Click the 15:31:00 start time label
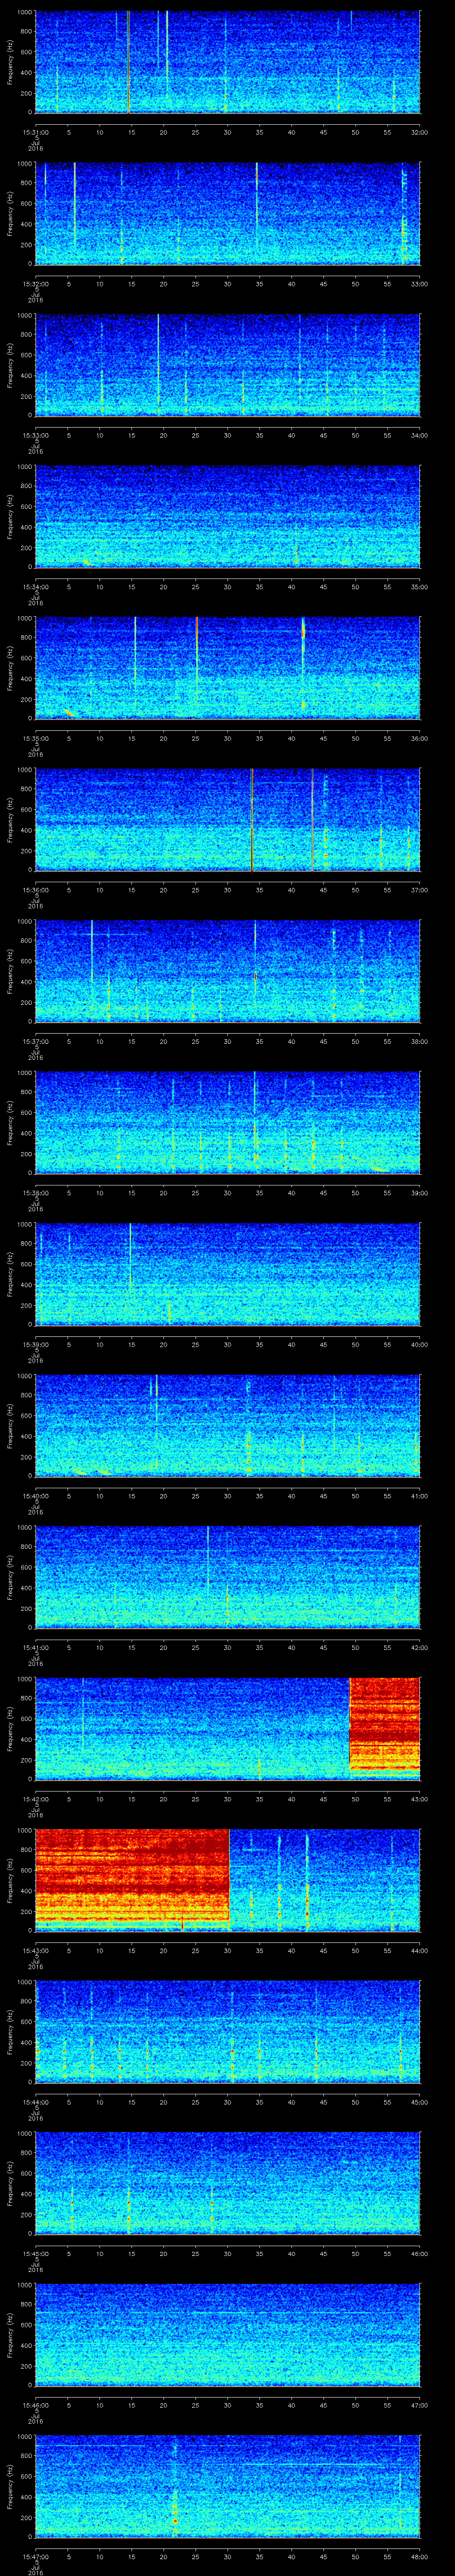 (x=35, y=131)
